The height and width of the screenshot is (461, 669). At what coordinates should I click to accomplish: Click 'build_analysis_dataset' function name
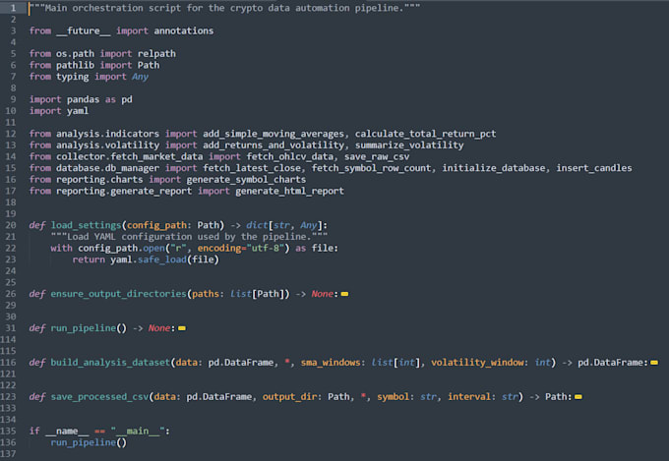(x=110, y=363)
